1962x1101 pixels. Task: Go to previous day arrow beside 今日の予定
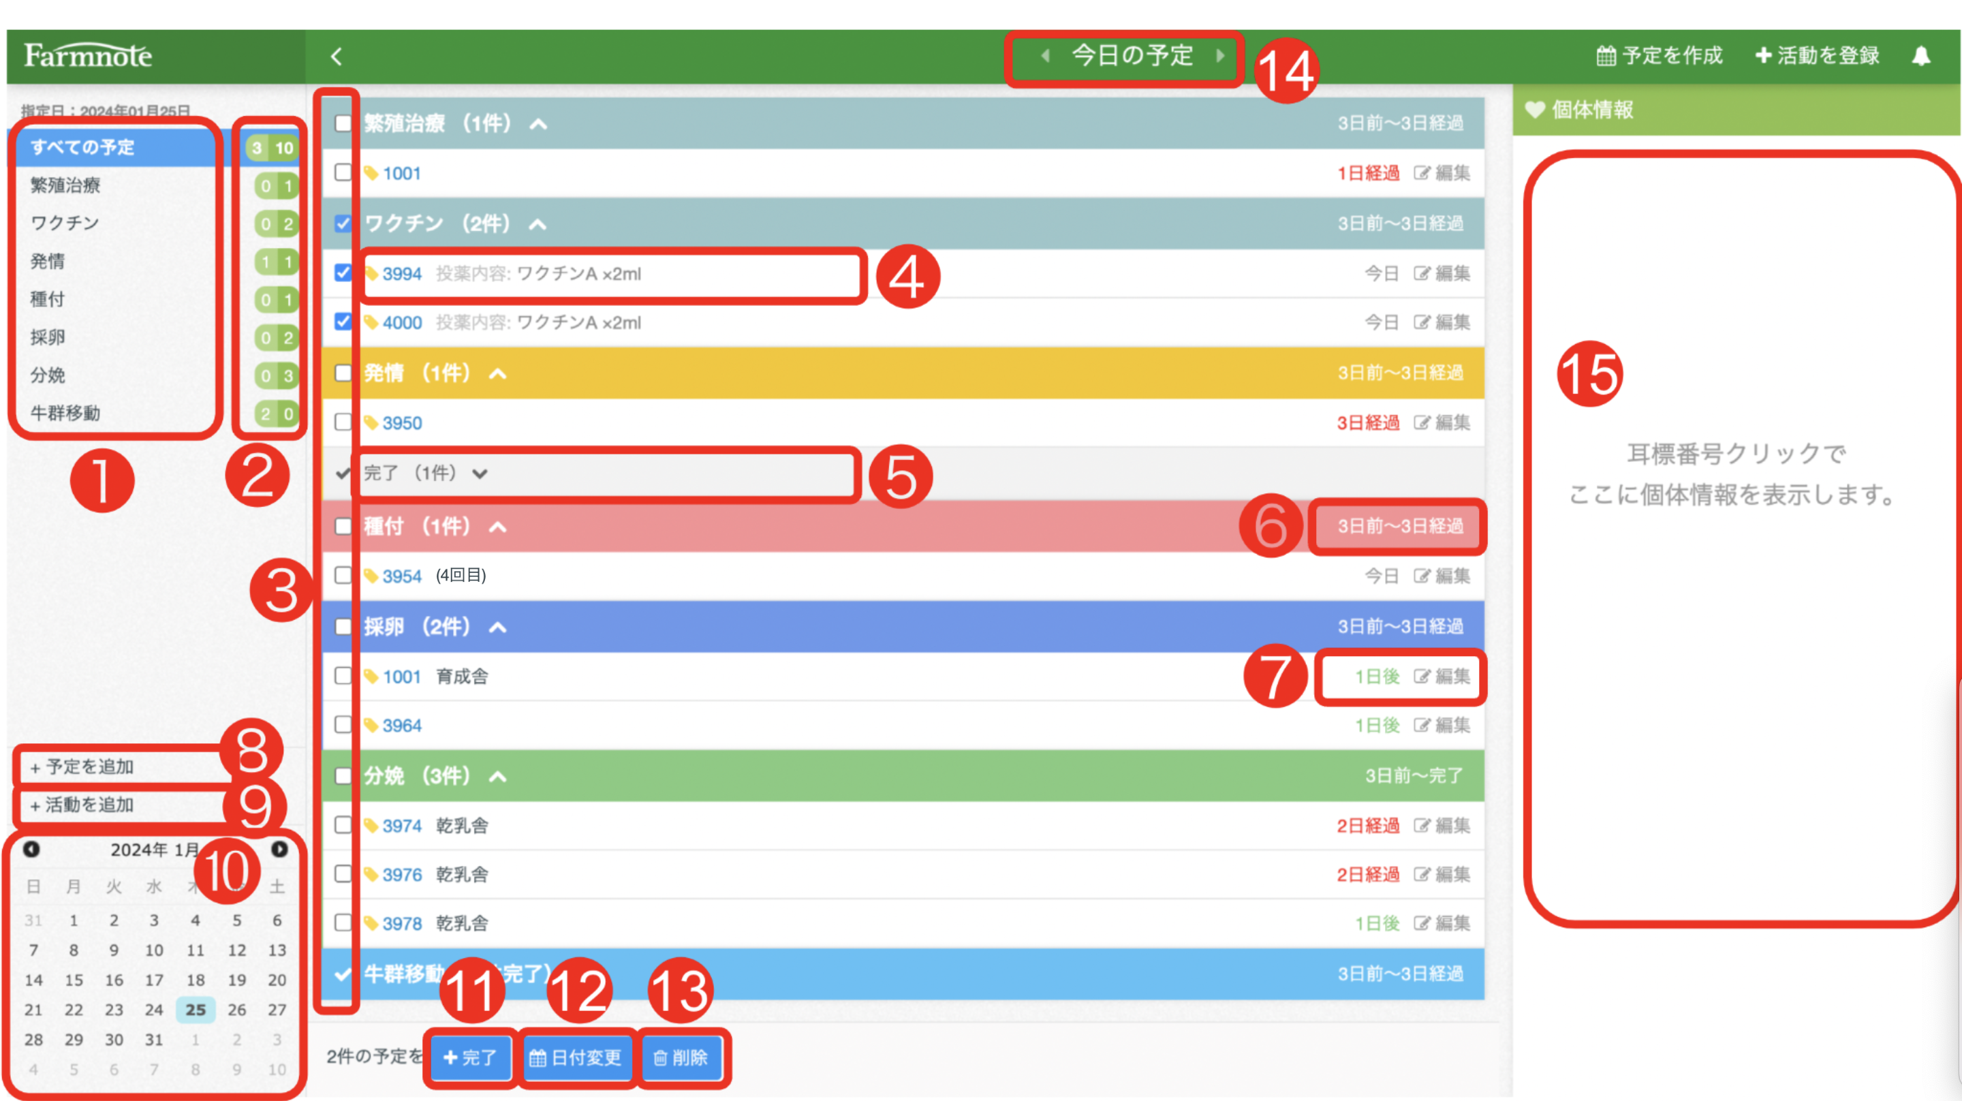pos(1046,55)
